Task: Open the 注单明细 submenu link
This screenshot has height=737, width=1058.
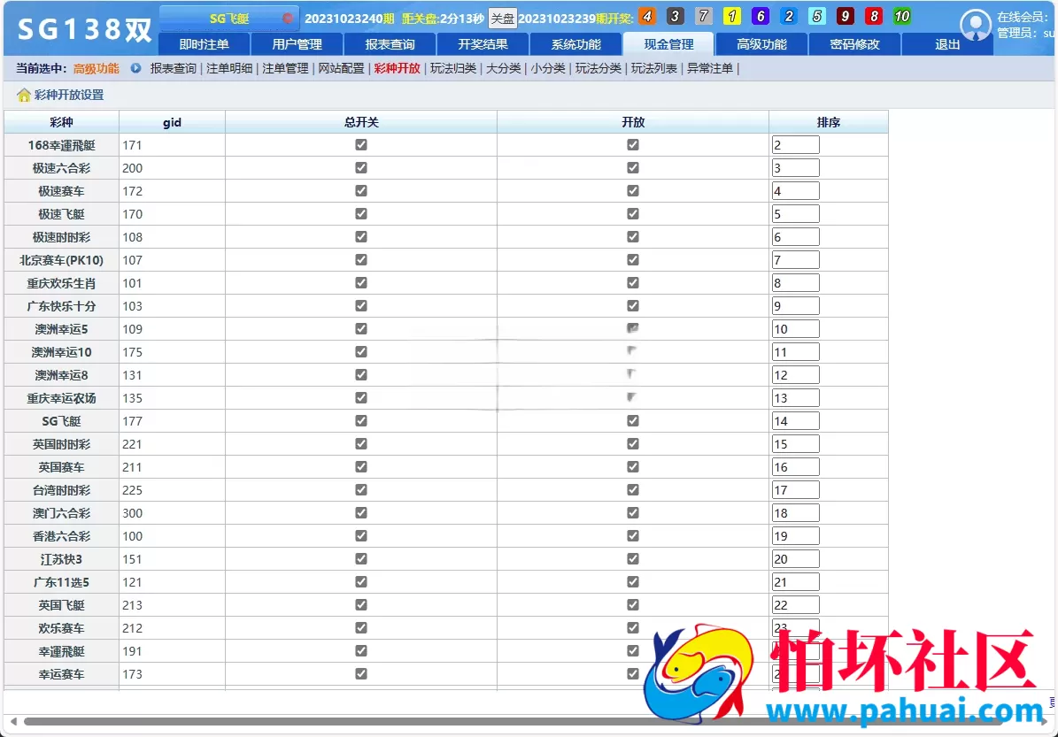Action: 228,68
